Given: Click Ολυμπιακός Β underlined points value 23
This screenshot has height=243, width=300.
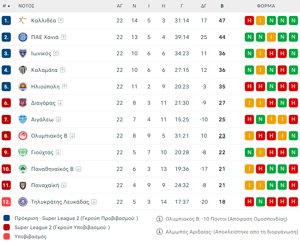Looking at the screenshot, I should 222,136.
